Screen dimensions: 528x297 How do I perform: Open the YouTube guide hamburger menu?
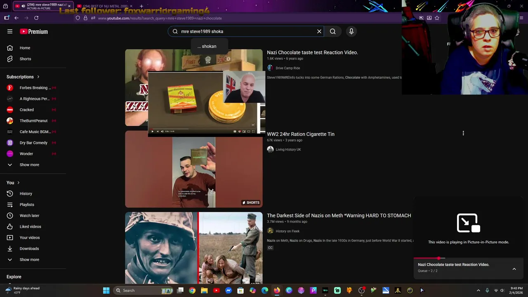[x=10, y=31]
